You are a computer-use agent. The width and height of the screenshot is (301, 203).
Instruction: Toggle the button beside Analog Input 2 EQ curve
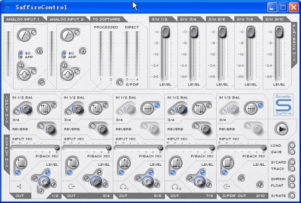77,71
